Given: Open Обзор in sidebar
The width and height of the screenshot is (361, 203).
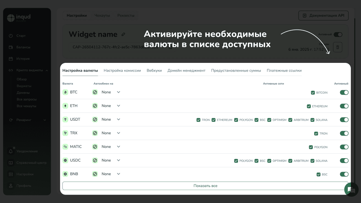Looking at the screenshot, I should [22, 80].
